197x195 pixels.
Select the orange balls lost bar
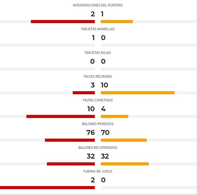tap(124, 140)
